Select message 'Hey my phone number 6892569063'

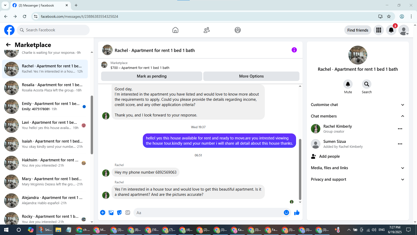click(145, 172)
